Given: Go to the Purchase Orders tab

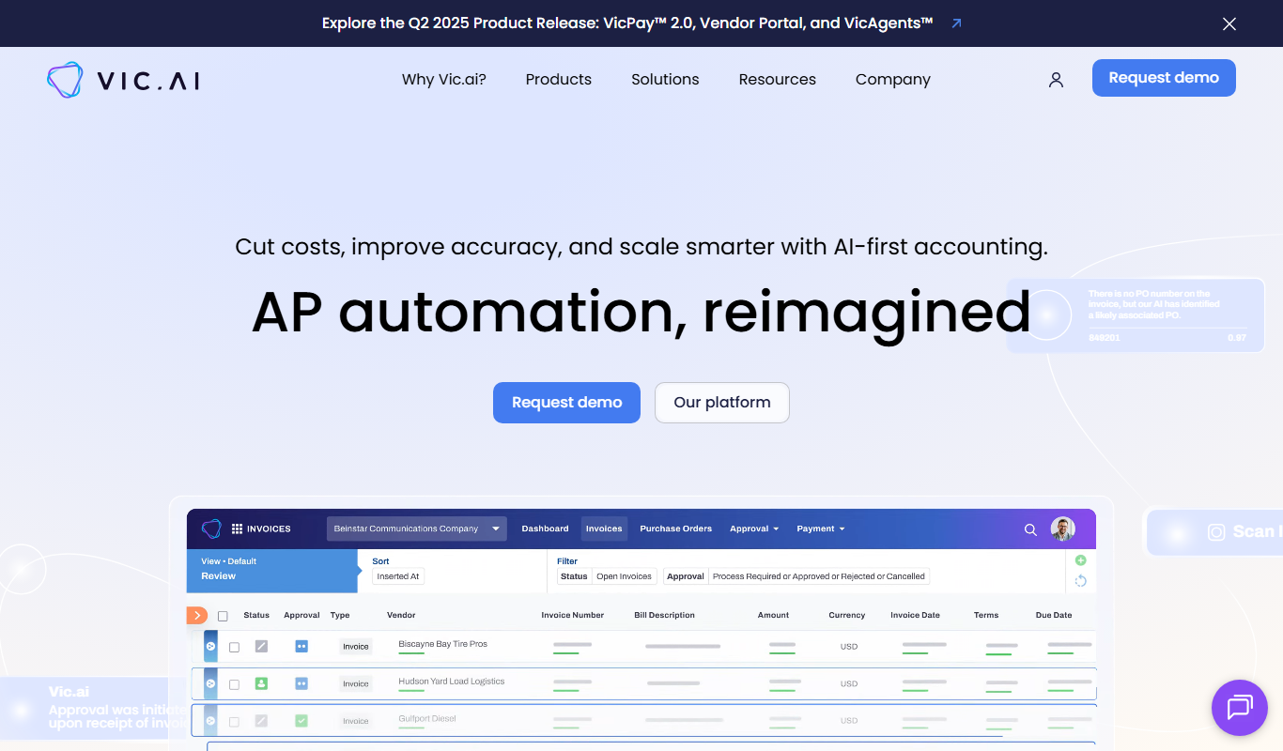Looking at the screenshot, I should (x=676, y=529).
